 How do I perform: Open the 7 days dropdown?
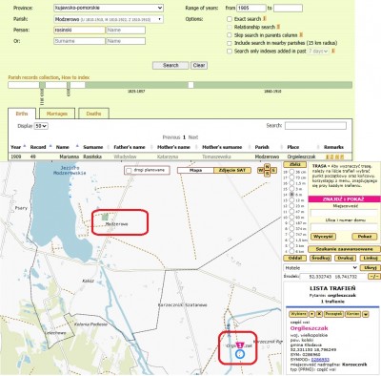pos(318,51)
